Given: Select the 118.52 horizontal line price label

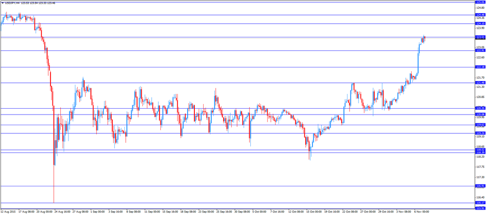Looking at the screenshot, I should [x=480, y=149].
